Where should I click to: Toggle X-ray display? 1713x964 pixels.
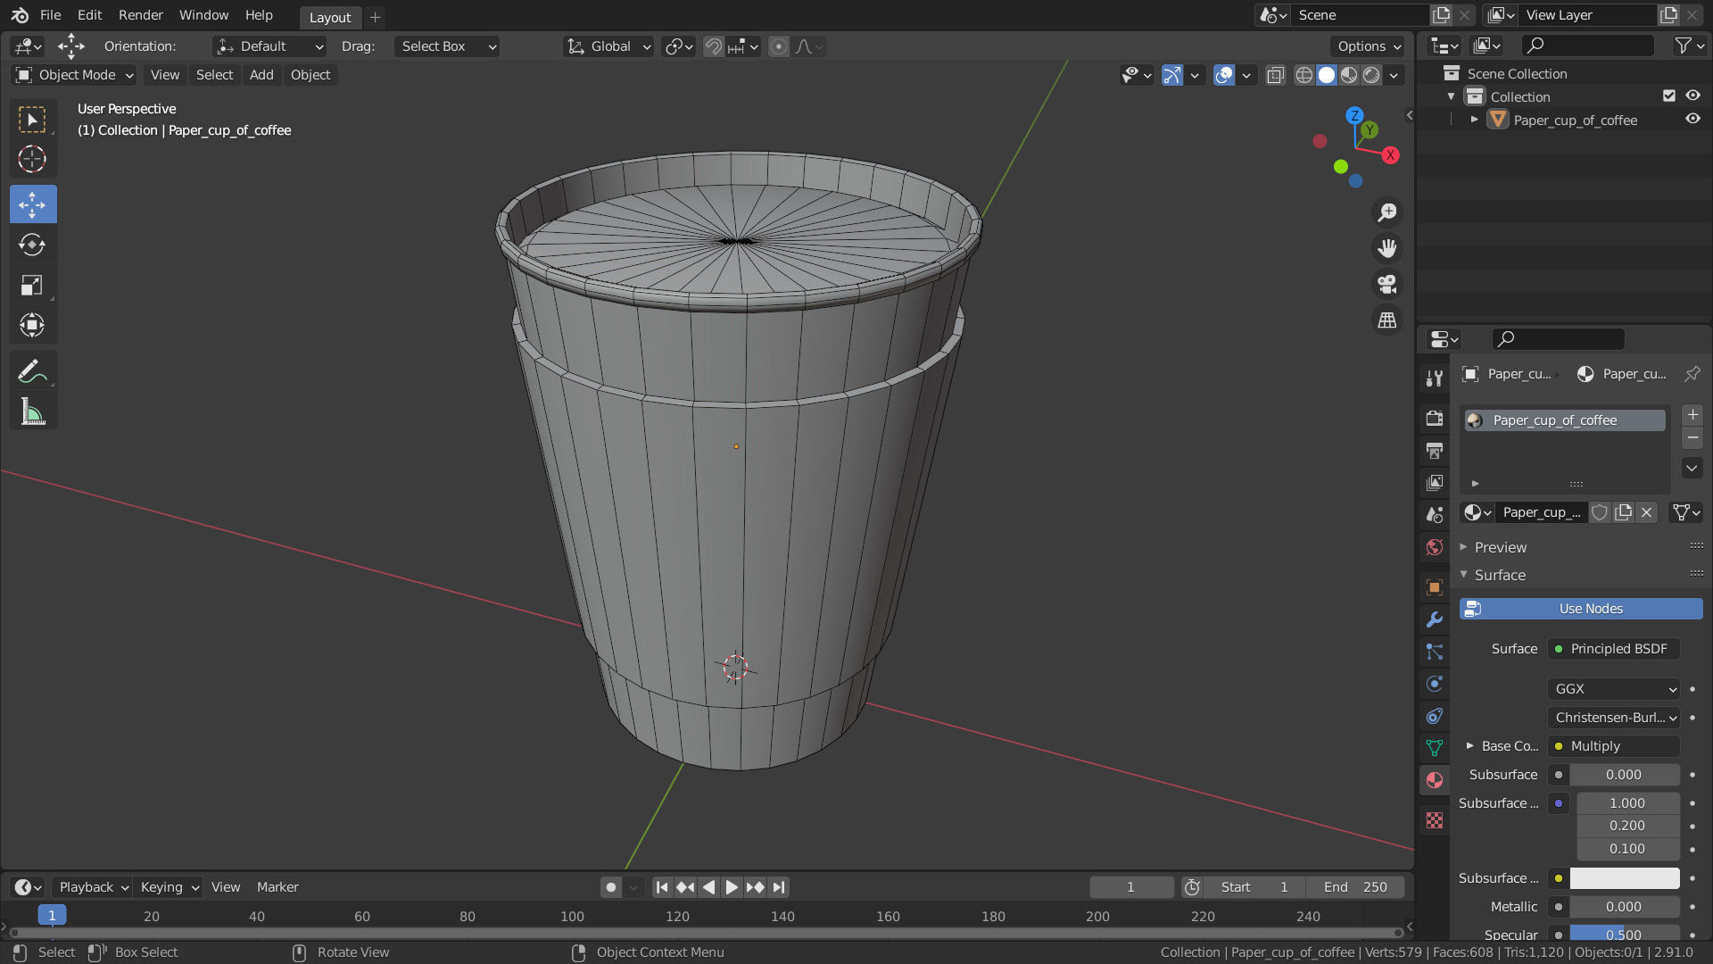click(1276, 75)
